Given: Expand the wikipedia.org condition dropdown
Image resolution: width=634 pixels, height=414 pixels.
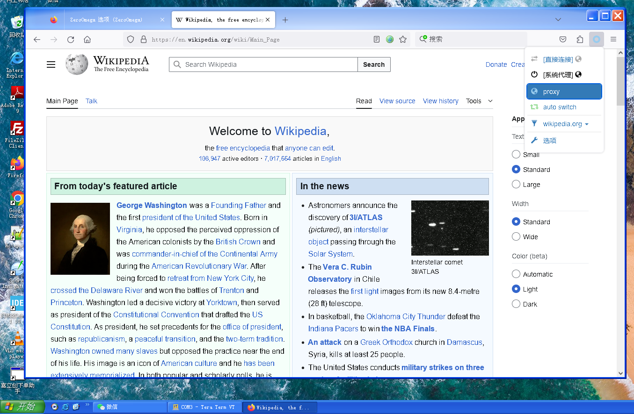Looking at the screenshot, I should [x=564, y=124].
